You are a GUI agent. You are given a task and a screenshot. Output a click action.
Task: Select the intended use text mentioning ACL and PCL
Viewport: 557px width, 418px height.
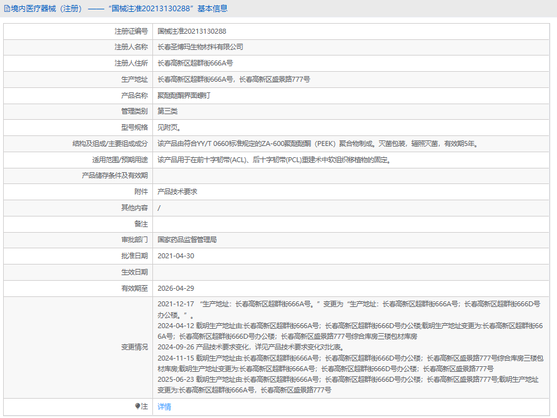[x=275, y=160]
